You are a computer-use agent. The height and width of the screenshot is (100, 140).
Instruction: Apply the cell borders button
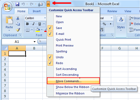pyautogui.click(x=28, y=30)
